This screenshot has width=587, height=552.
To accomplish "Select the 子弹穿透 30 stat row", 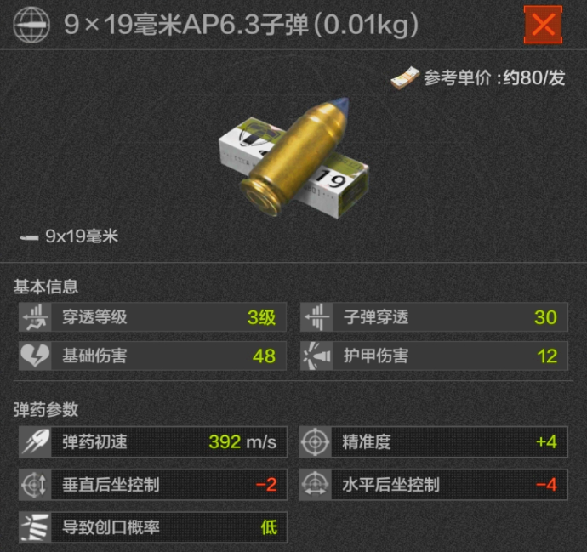I will [x=434, y=317].
